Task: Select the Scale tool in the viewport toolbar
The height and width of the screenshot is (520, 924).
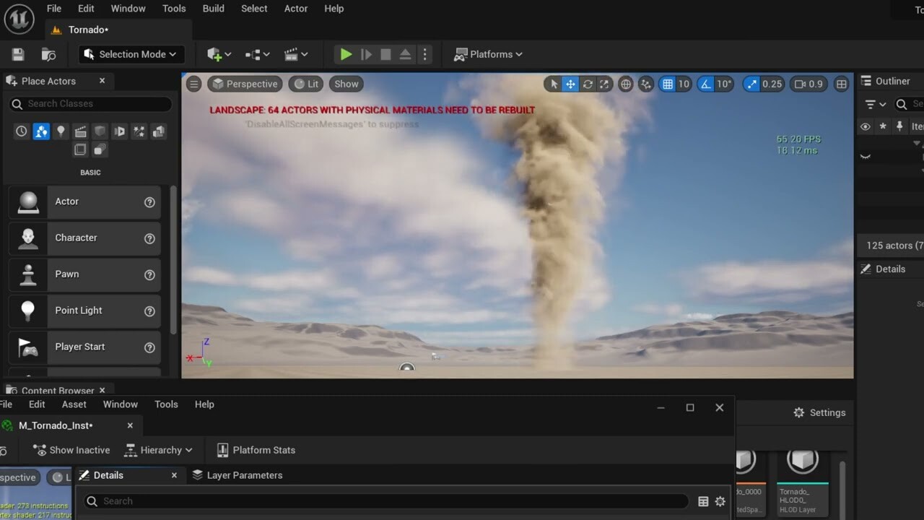Action: click(x=604, y=84)
